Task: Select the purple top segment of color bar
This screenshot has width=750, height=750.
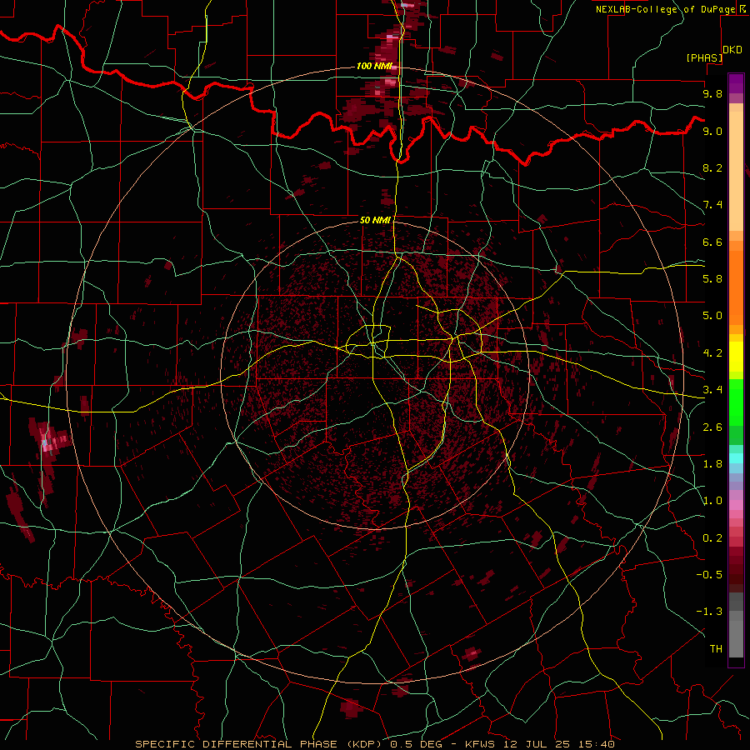Action: [736, 83]
